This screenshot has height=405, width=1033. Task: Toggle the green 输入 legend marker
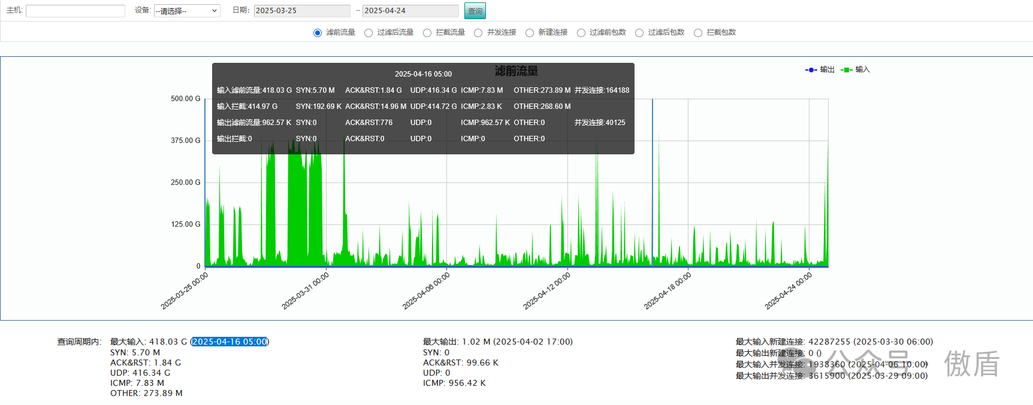(846, 70)
